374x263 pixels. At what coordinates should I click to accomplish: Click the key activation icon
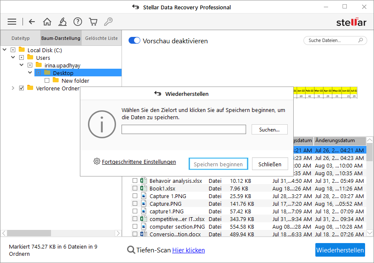click(x=108, y=22)
